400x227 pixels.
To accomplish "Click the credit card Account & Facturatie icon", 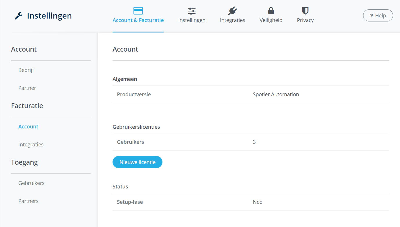I will pos(138,11).
